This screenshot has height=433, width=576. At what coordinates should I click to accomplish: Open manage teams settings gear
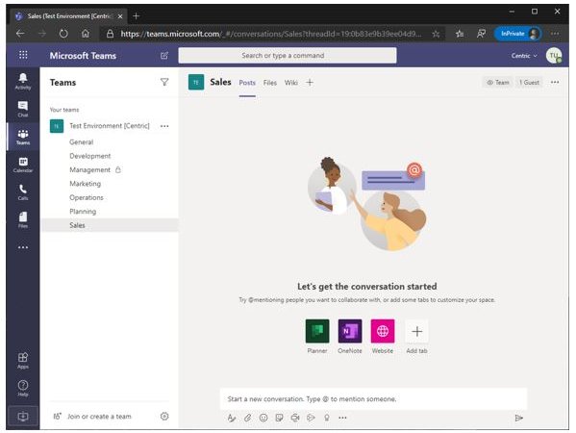(164, 416)
